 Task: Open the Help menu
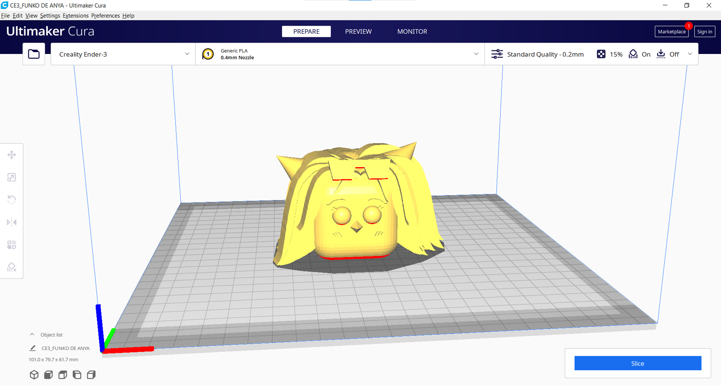[128, 16]
